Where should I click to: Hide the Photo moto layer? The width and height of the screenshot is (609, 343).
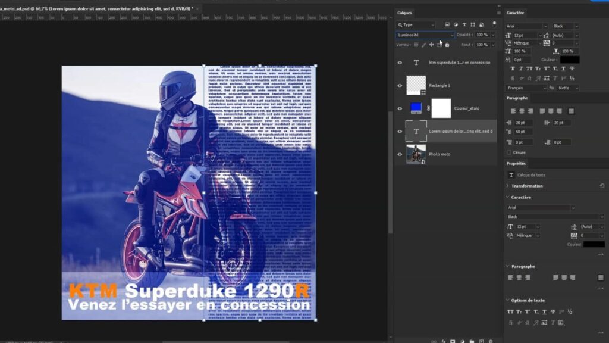point(400,154)
